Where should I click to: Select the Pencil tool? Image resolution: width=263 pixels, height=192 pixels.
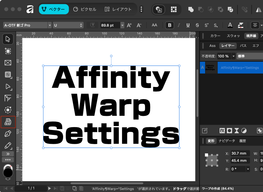coord(8,145)
